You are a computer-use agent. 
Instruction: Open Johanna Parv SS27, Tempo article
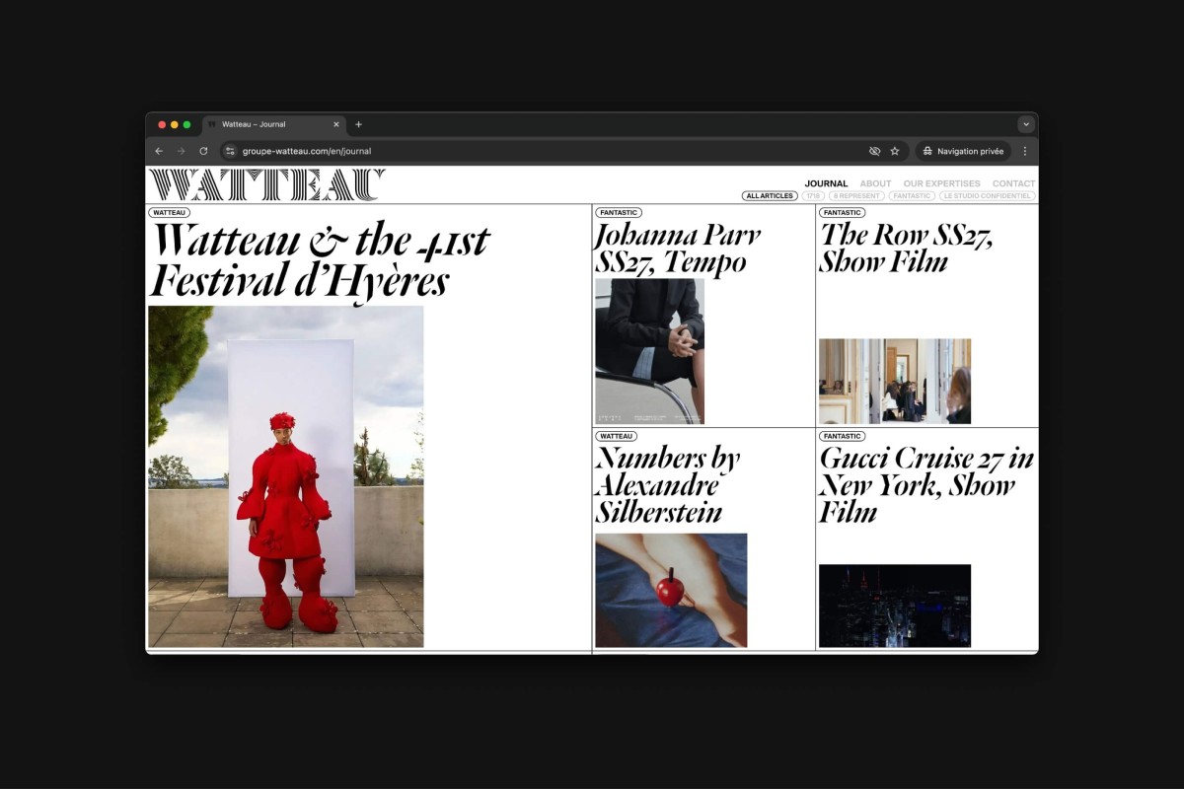pos(677,249)
